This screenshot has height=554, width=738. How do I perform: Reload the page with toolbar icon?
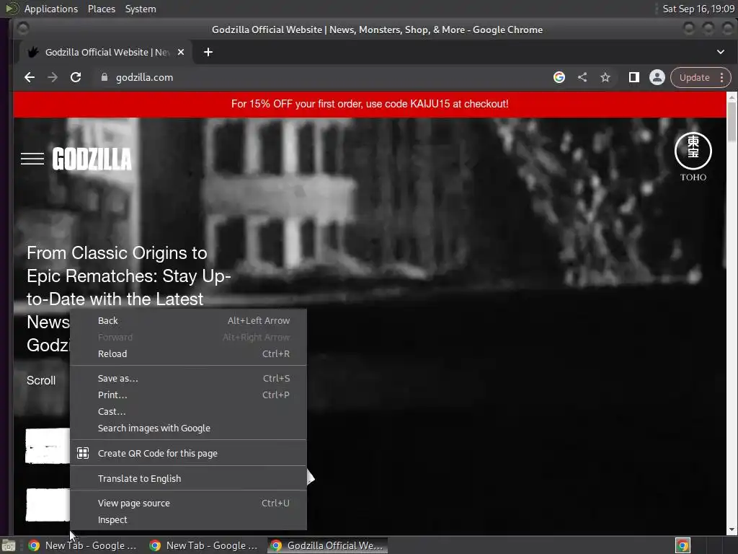[75, 77]
